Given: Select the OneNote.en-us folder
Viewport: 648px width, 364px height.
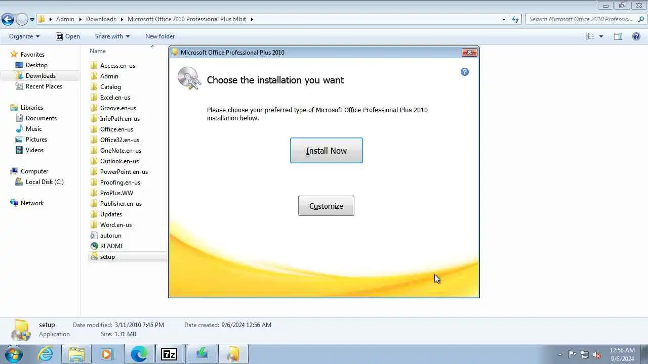Looking at the screenshot, I should 120,151.
